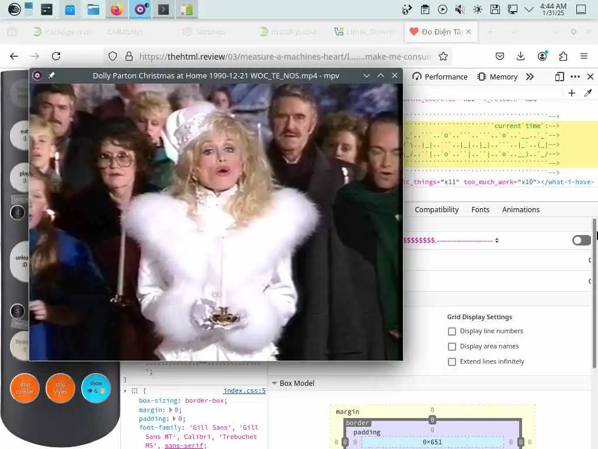Open the software store taskbar icon
The image size is (598, 449).
70,9
